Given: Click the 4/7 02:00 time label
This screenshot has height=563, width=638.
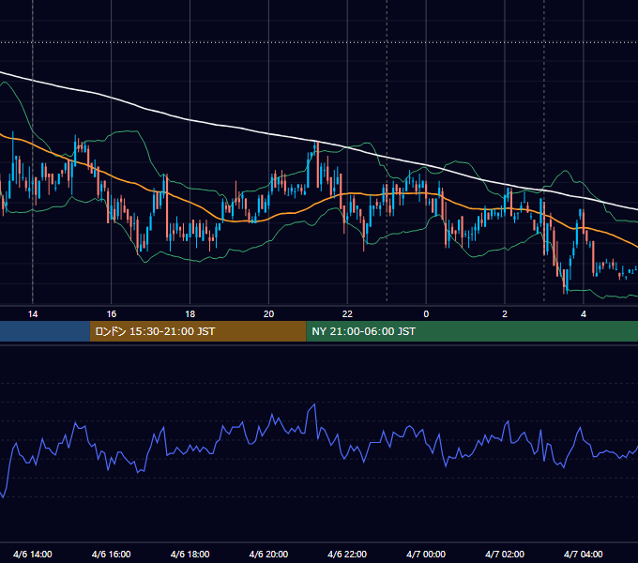Looking at the screenshot, I should 505,554.
